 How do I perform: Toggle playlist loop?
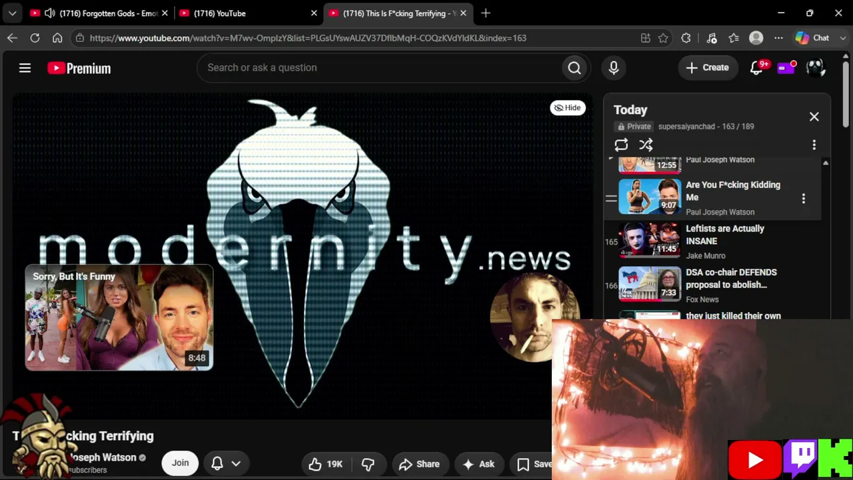pos(621,145)
